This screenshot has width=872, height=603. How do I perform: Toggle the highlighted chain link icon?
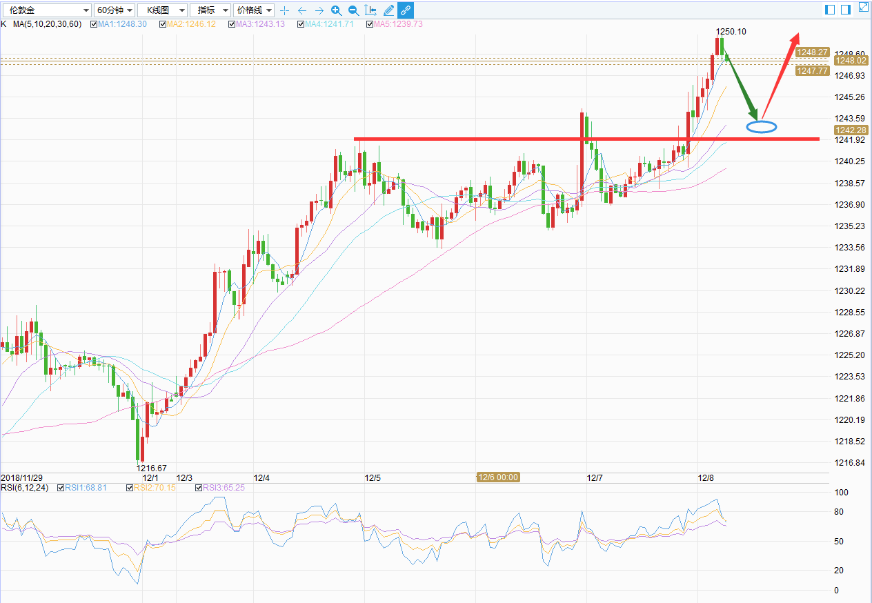406,10
